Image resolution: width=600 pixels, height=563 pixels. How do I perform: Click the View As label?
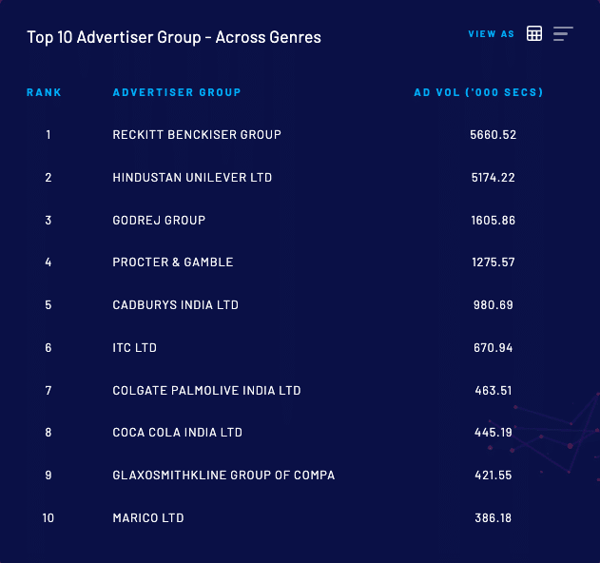point(491,34)
